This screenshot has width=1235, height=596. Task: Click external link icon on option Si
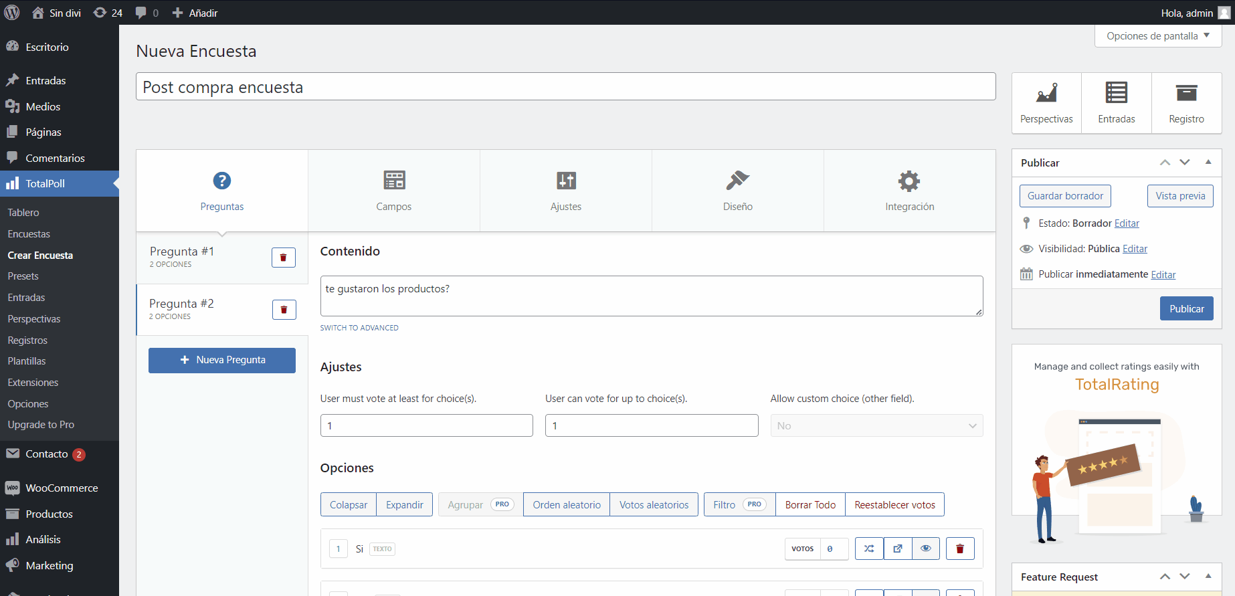point(897,549)
